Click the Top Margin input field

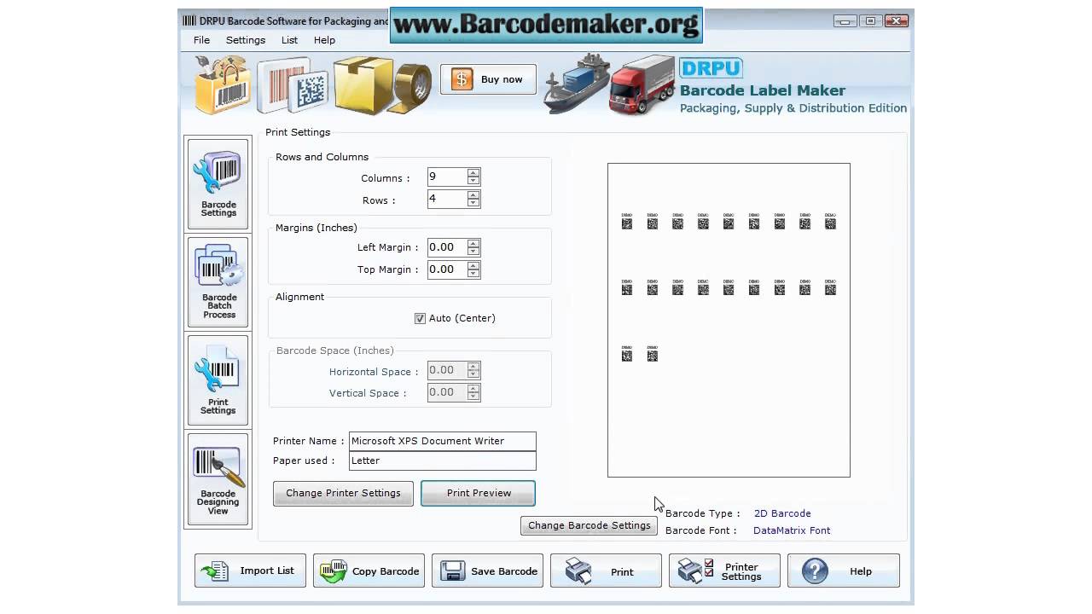tap(447, 269)
